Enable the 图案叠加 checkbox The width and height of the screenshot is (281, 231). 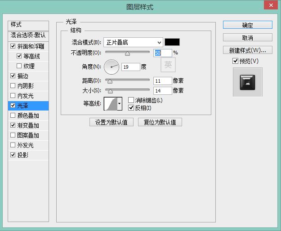point(13,135)
